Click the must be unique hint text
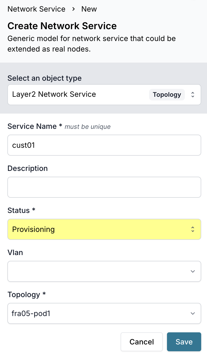This screenshot has width=207, height=356. 87,127
